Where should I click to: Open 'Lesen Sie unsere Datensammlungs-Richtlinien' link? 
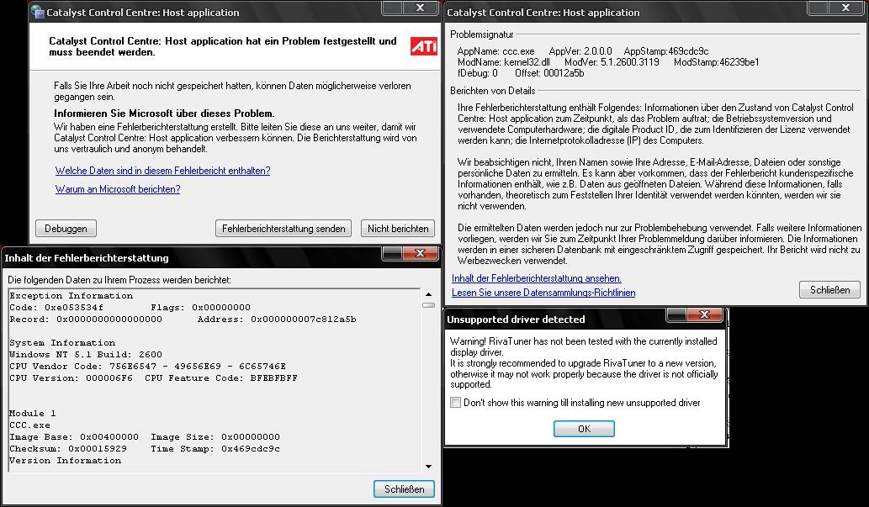pyautogui.click(x=543, y=293)
